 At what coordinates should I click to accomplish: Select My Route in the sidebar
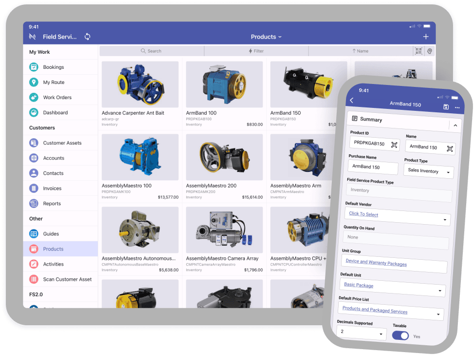(60, 82)
